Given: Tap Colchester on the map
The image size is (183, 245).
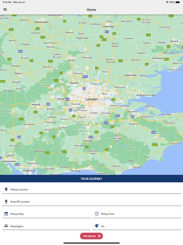Looking at the screenshot, I should [x=158, y=58].
